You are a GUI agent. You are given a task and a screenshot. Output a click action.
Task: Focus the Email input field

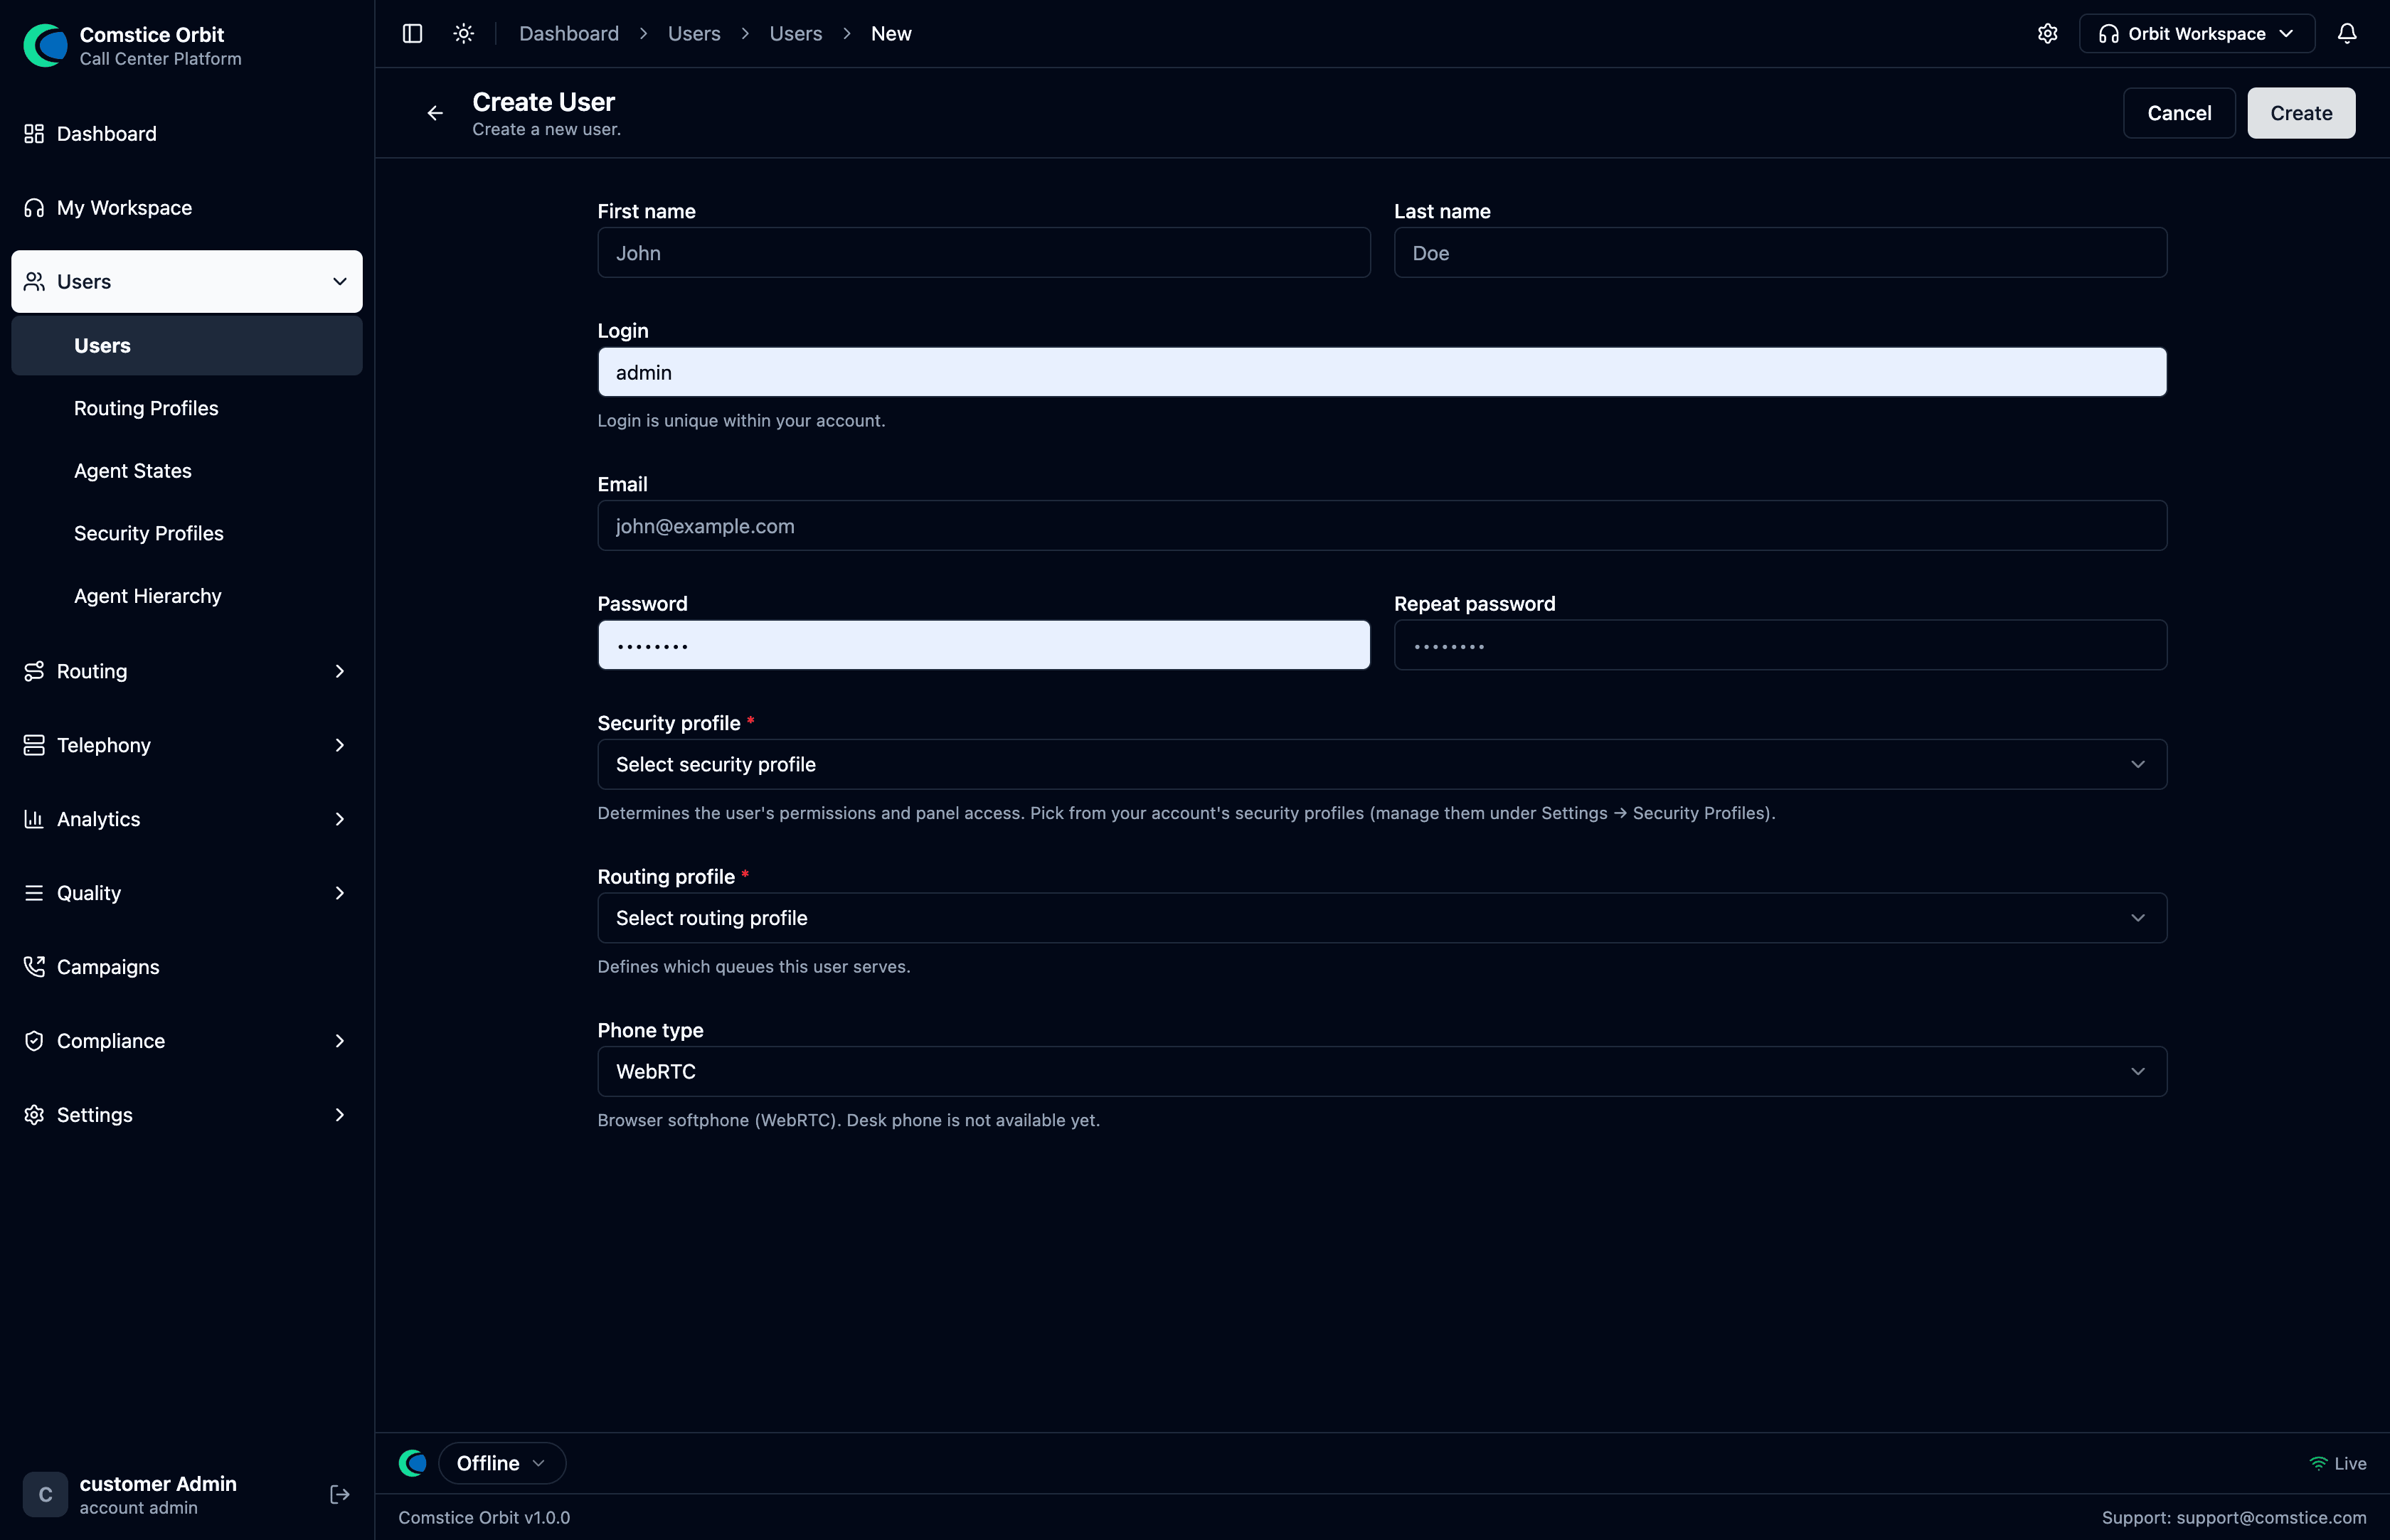click(x=1381, y=525)
